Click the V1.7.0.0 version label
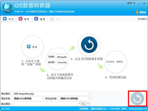Viewport: 148px width, 111px height. pyautogui.click(x=6, y=109)
